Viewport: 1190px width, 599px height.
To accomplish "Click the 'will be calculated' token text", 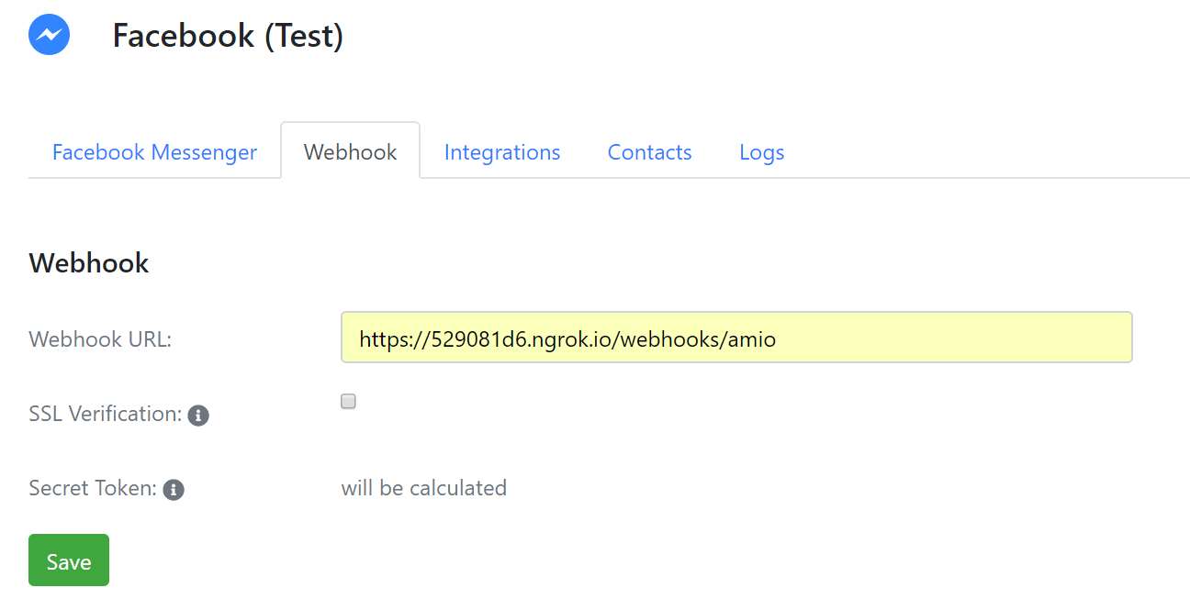I will click(424, 488).
